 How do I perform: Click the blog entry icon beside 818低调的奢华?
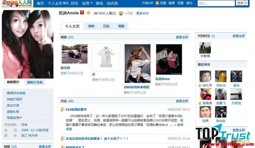(x=63, y=109)
